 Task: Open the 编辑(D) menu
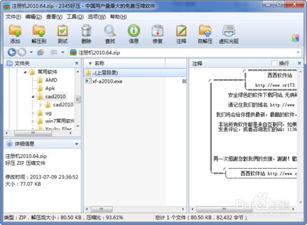(x=34, y=17)
